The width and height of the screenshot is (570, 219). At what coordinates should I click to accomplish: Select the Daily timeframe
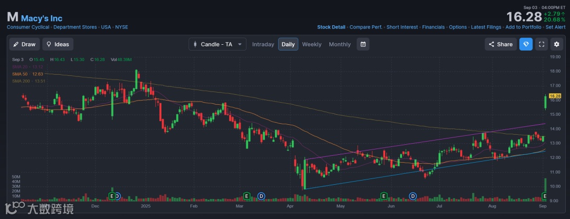(x=288, y=44)
